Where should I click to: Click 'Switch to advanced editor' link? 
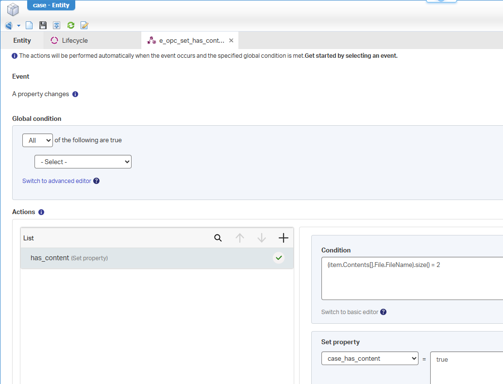pos(57,181)
